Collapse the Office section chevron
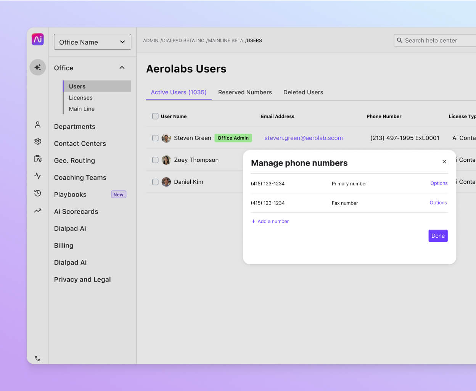The width and height of the screenshot is (476, 391). point(122,67)
